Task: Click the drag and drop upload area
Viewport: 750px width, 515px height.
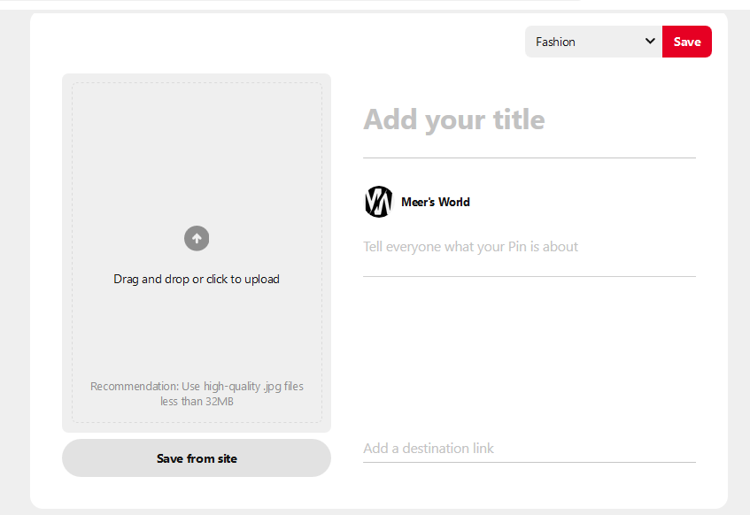Action: 197,278
